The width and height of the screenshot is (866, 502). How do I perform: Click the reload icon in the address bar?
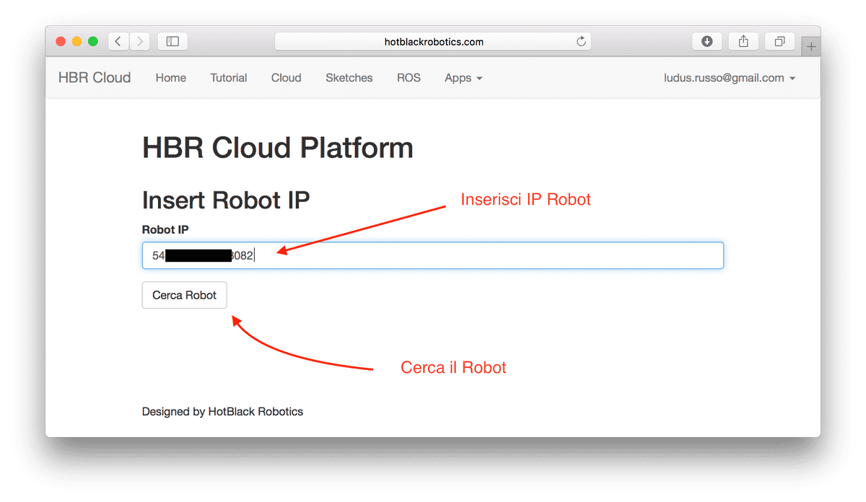click(580, 41)
